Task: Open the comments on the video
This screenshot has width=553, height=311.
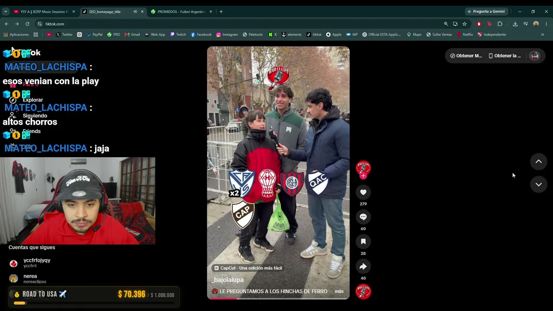Action: 363,217
